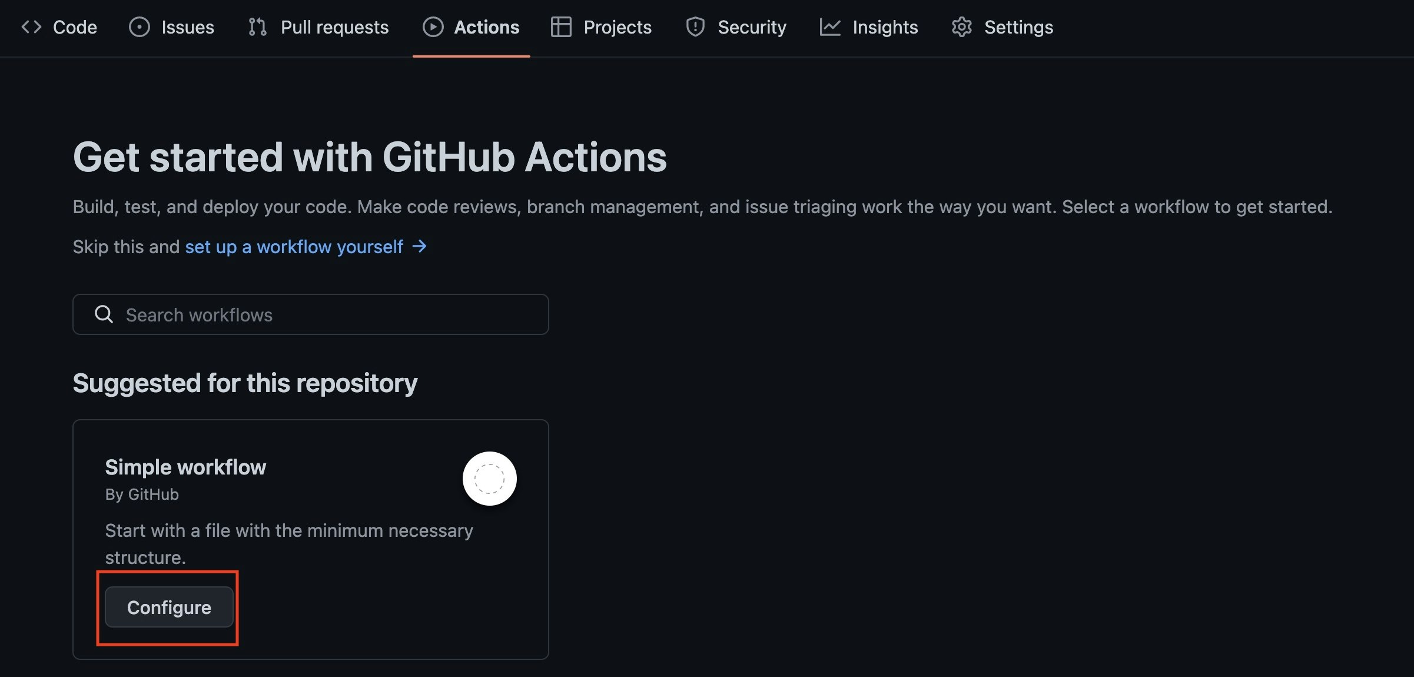Click the Insights graph icon
The width and height of the screenshot is (1414, 677).
tap(830, 27)
